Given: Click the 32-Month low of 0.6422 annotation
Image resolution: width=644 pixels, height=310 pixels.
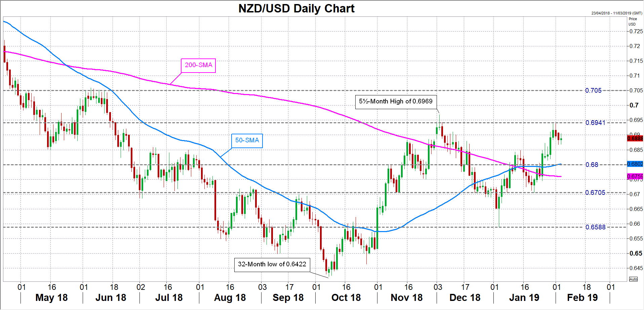Looking at the screenshot, I should click(272, 264).
